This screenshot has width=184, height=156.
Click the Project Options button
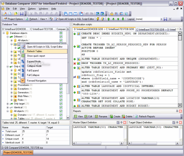pyautogui.click(x=14, y=19)
